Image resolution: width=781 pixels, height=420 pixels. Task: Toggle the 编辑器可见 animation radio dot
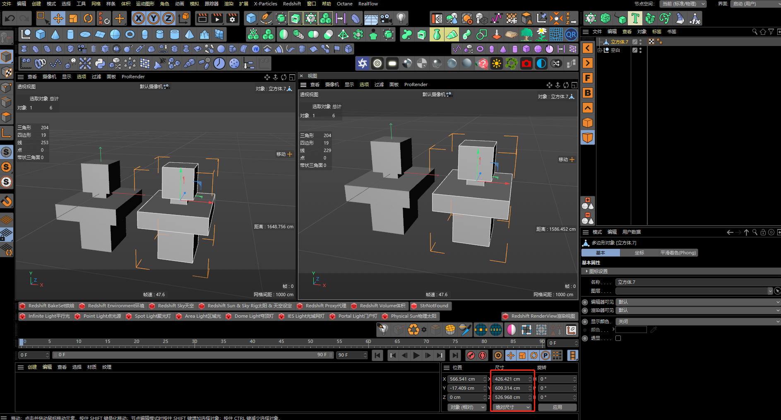click(x=585, y=302)
